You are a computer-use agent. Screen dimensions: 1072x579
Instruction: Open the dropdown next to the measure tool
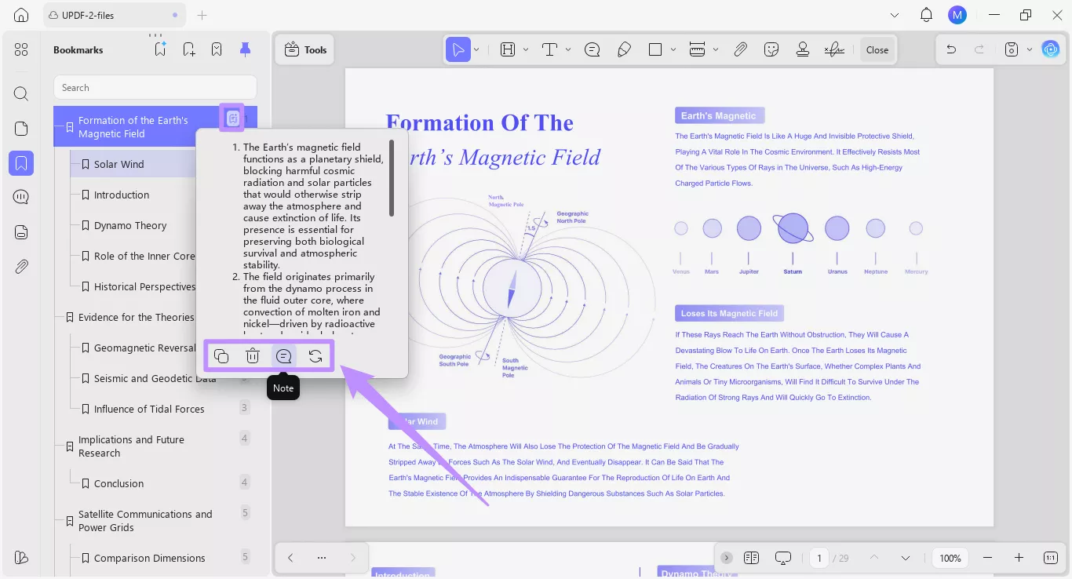point(715,49)
